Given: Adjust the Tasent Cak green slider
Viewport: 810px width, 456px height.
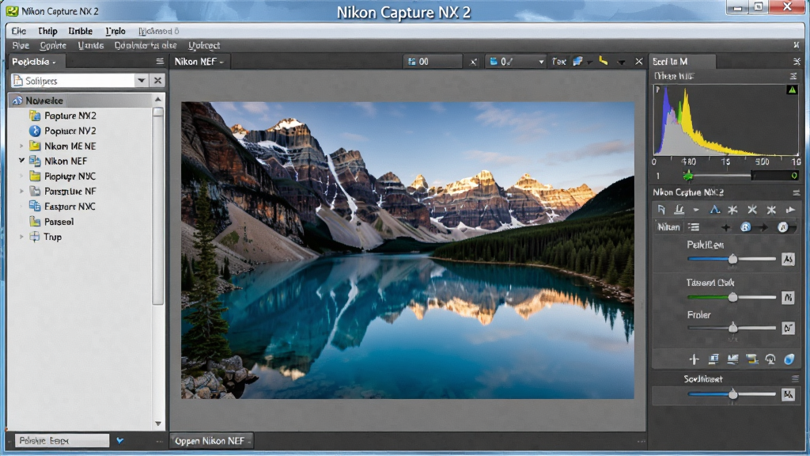Looking at the screenshot, I should (732, 298).
